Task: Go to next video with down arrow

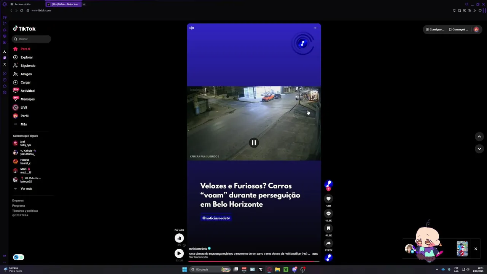Action: 479,149
